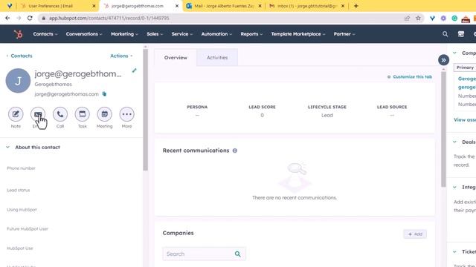Image resolution: width=476 pixels, height=267 pixels.
Task: Open the Actions dropdown for this contact
Action: [x=121, y=56]
